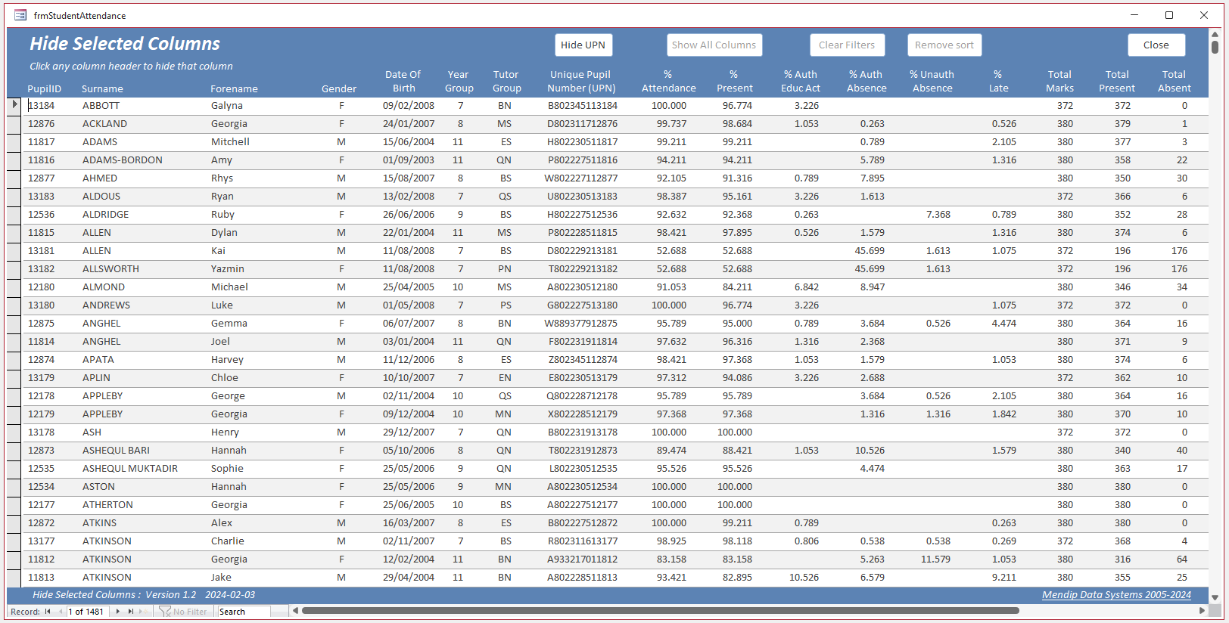Hide the Surname column via its header

click(x=103, y=88)
